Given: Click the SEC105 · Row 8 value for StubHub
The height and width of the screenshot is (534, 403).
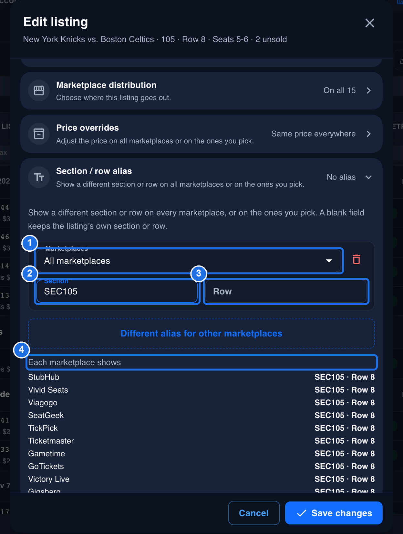Looking at the screenshot, I should 345,377.
